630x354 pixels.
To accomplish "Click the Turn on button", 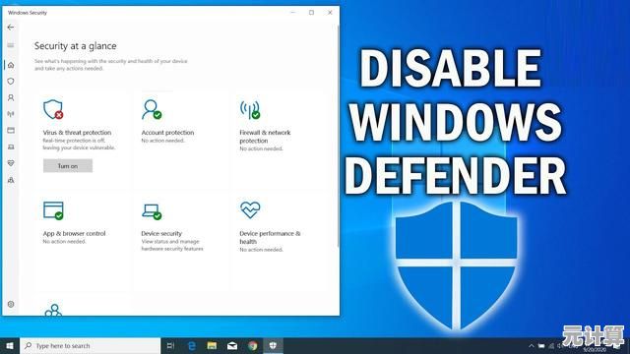I will [x=68, y=166].
